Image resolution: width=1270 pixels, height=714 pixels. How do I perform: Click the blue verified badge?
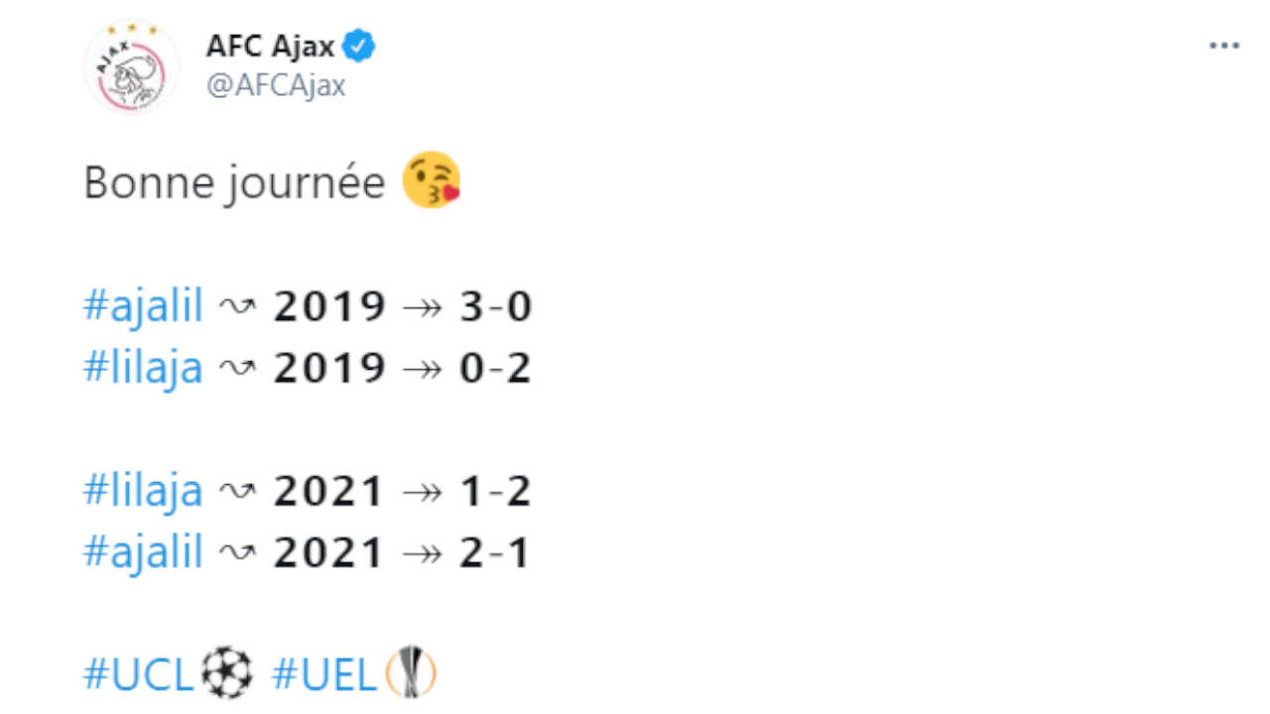(358, 46)
